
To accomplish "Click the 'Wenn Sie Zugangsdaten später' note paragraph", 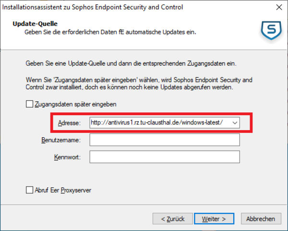I will (138, 84).
